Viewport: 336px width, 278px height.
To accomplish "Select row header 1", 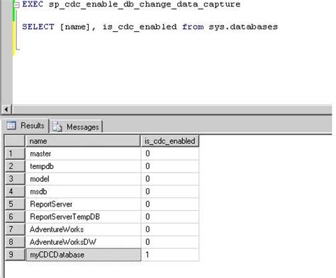I will point(15,154).
